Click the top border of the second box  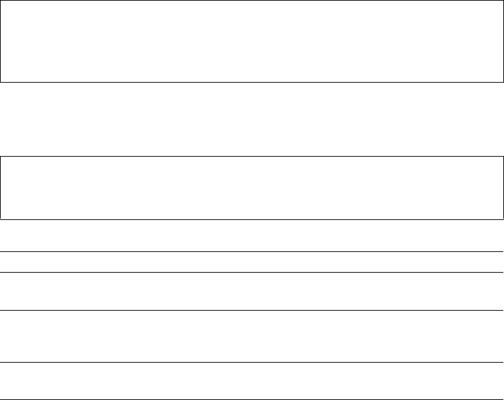click(252, 157)
